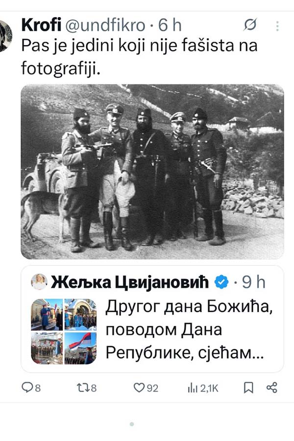294x441 pixels.
Task: Open the 9 h quoted timestamp
Action: click(253, 282)
